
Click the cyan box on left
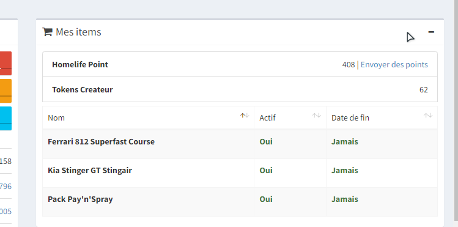(x=6, y=118)
